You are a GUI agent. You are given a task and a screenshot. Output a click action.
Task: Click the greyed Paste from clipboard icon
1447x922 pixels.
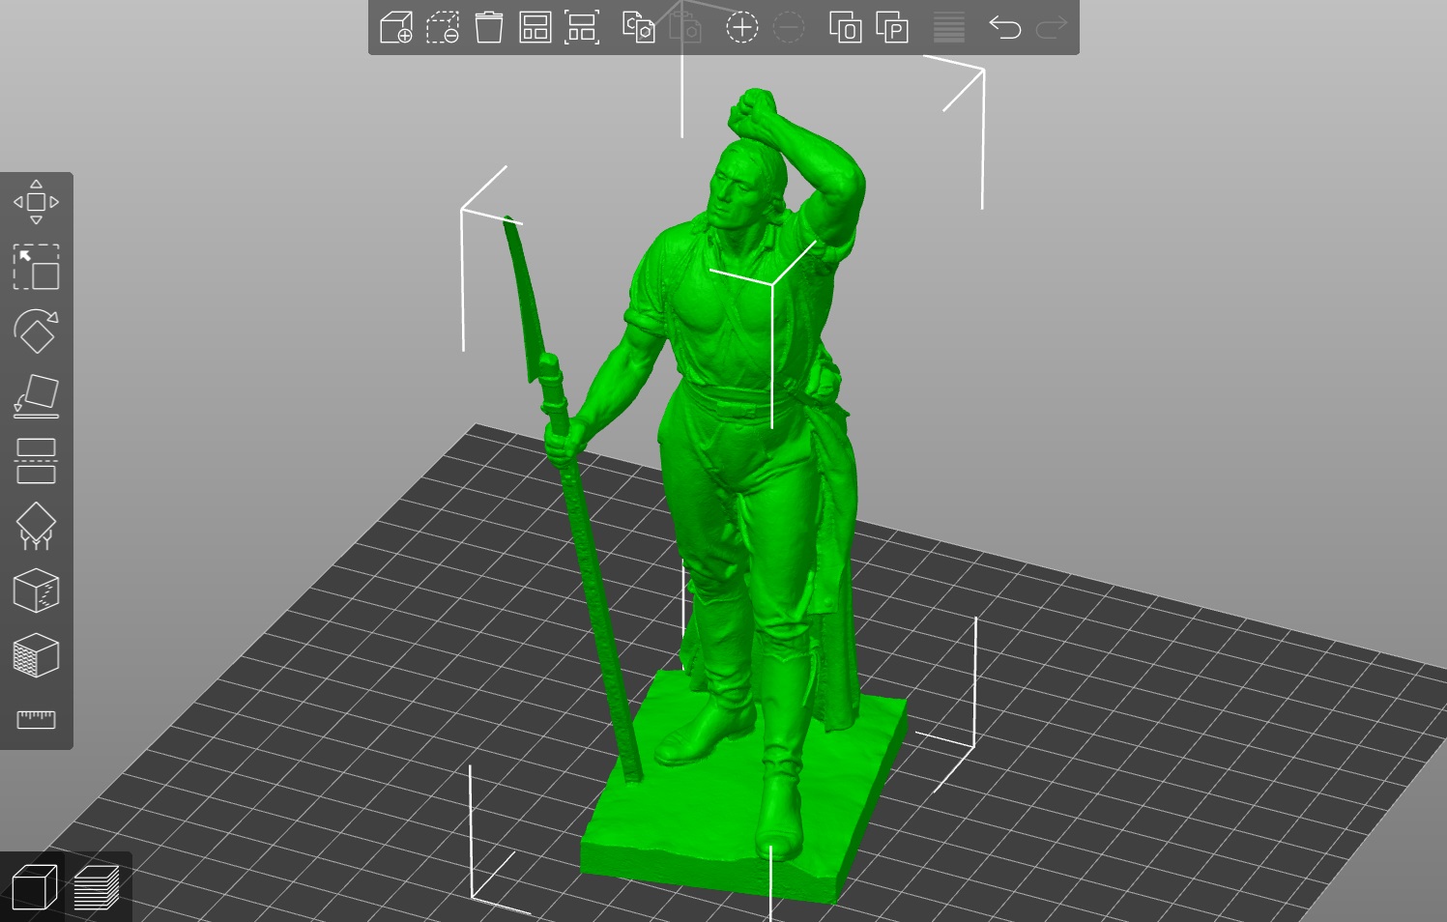(684, 27)
